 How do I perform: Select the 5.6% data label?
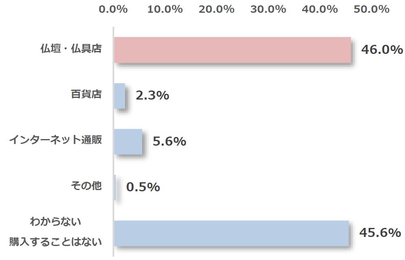(169, 142)
